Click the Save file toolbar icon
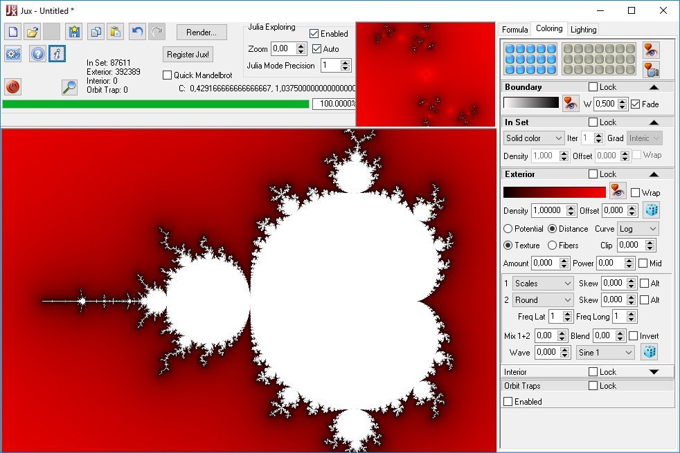The height and width of the screenshot is (453, 680). tap(73, 31)
